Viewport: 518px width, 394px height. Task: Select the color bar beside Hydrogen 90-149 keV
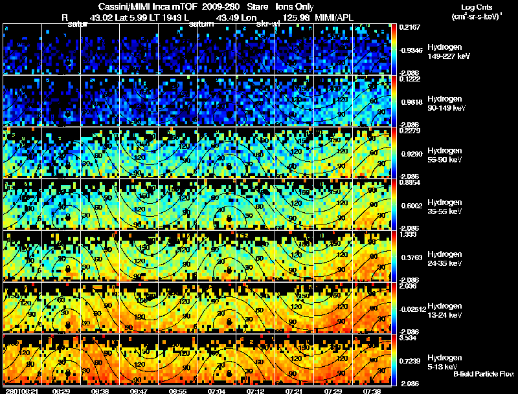394,101
